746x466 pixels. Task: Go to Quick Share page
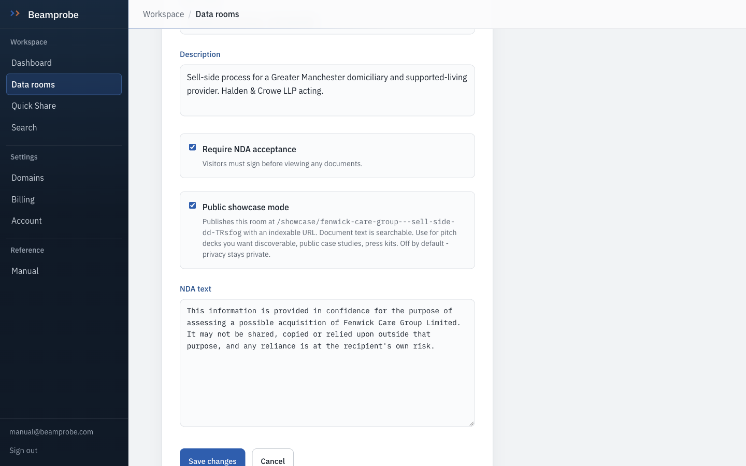click(64, 106)
